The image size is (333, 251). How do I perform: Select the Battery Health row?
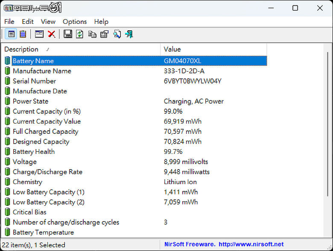pos(136,152)
